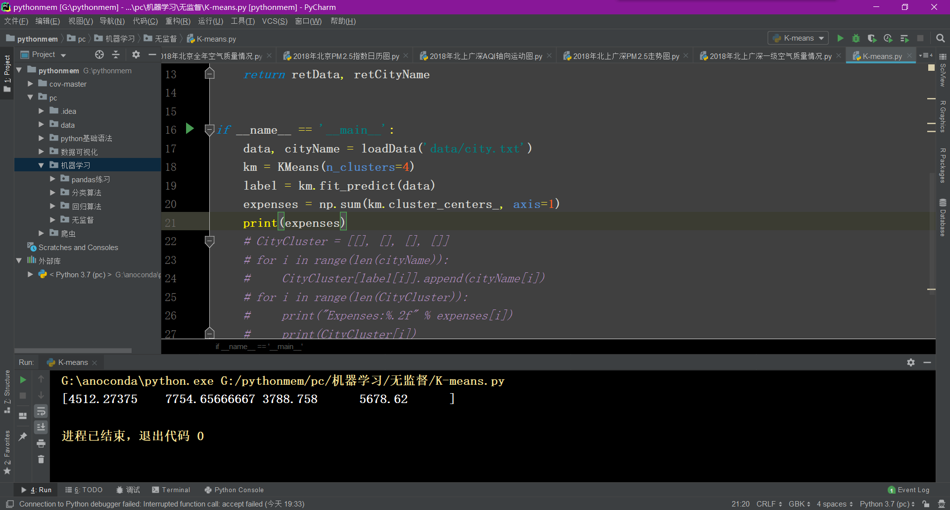Toggle the SciView side panel

(943, 70)
